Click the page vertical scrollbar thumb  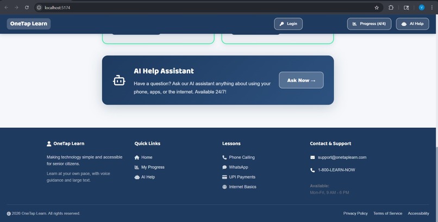pyautogui.click(x=436, y=184)
